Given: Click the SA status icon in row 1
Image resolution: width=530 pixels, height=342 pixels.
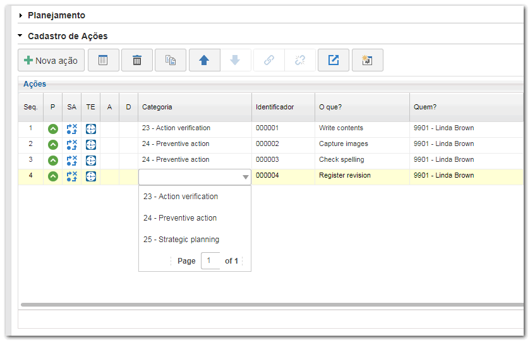Looking at the screenshot, I should tap(71, 129).
